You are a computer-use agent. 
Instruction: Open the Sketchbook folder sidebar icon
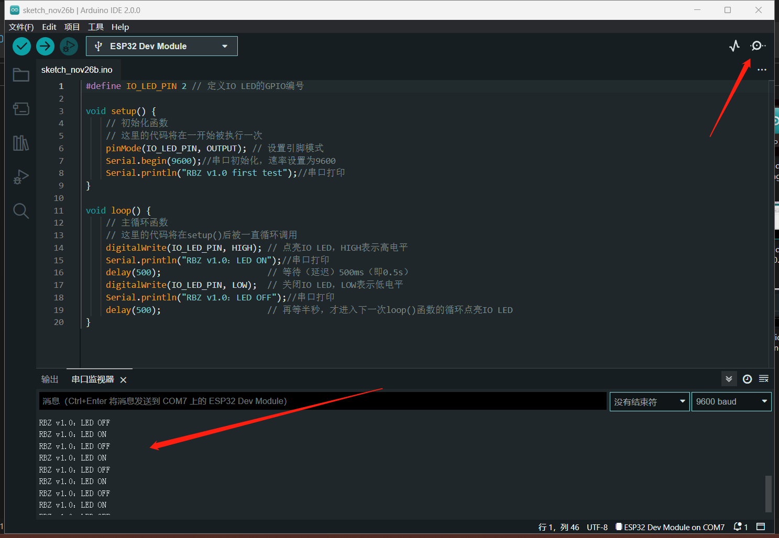pyautogui.click(x=21, y=75)
